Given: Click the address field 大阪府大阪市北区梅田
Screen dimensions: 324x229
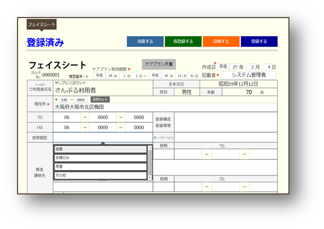Looking at the screenshot, I should click(165, 107).
